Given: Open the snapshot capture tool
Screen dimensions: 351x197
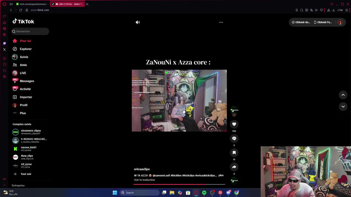Looking at the screenshot, I should click(302, 10).
